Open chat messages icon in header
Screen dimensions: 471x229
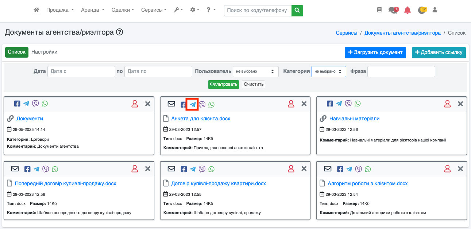pyautogui.click(x=393, y=10)
